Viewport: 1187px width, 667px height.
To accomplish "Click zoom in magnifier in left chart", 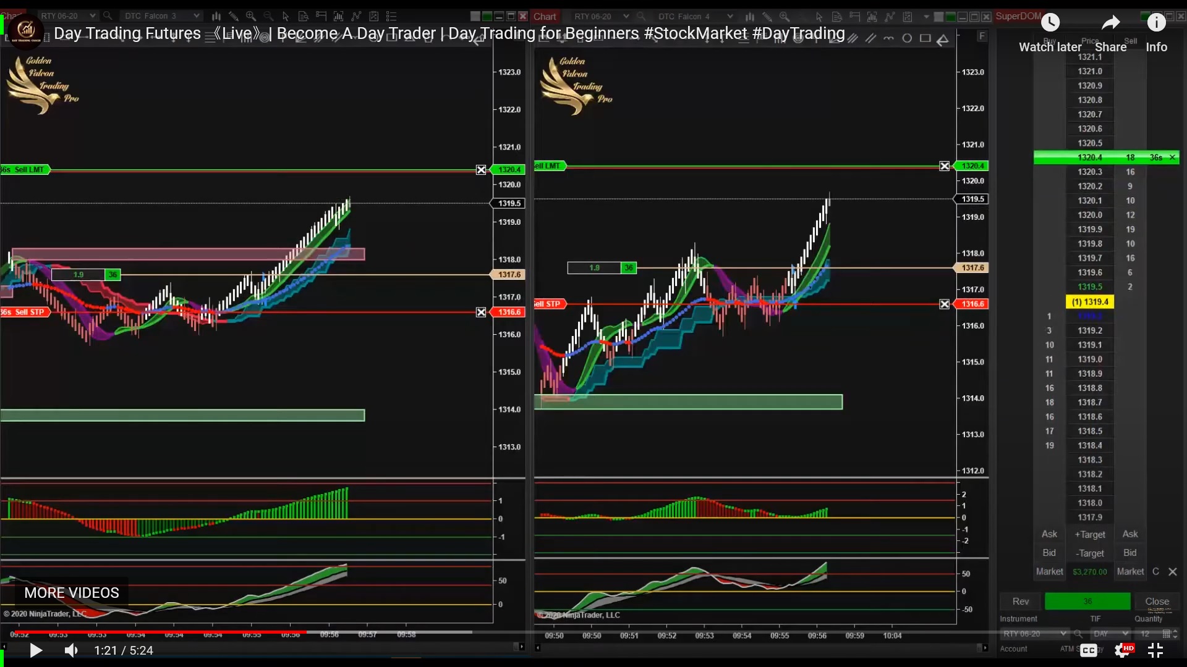I will 251,16.
